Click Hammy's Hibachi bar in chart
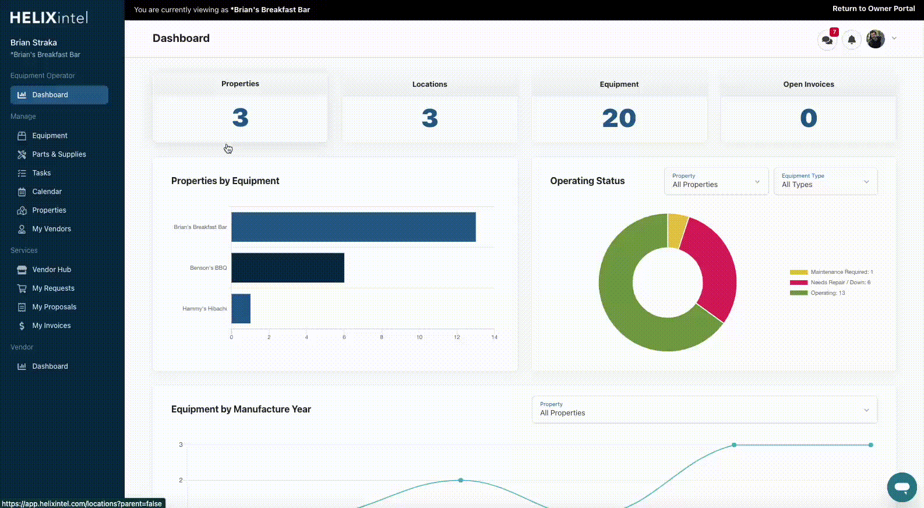The image size is (924, 508). (x=241, y=309)
